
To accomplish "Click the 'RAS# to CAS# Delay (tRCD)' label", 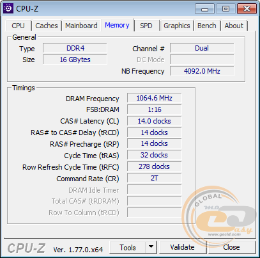I will [x=75, y=133].
